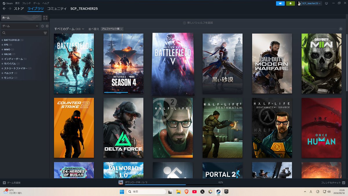Open YouTube app in the taskbar
The width and height of the screenshot is (348, 196).
[194, 192]
